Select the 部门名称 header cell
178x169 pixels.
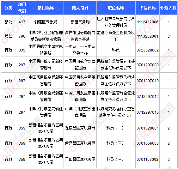(46, 8)
